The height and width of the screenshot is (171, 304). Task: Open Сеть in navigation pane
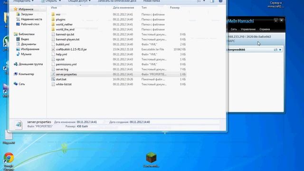[x=19, y=84]
